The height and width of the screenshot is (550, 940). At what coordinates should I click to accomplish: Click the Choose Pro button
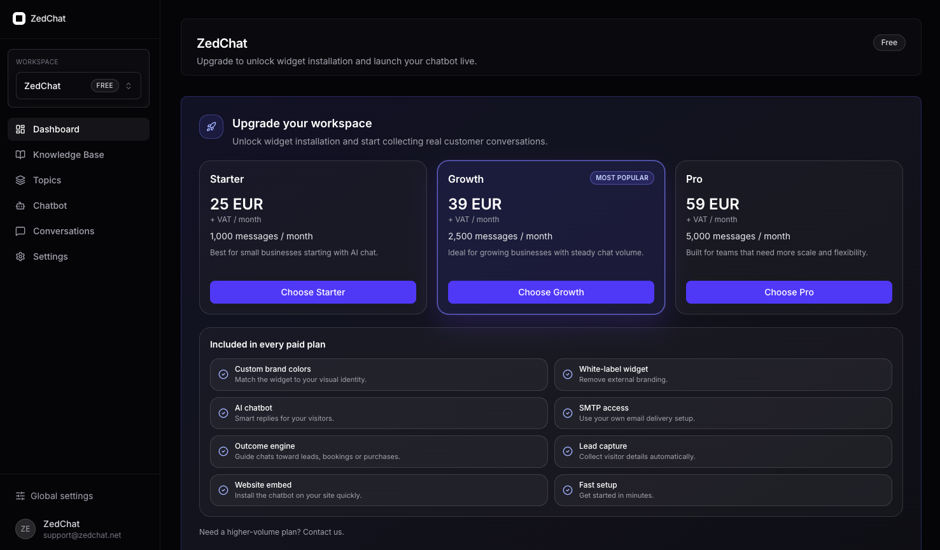(x=789, y=292)
